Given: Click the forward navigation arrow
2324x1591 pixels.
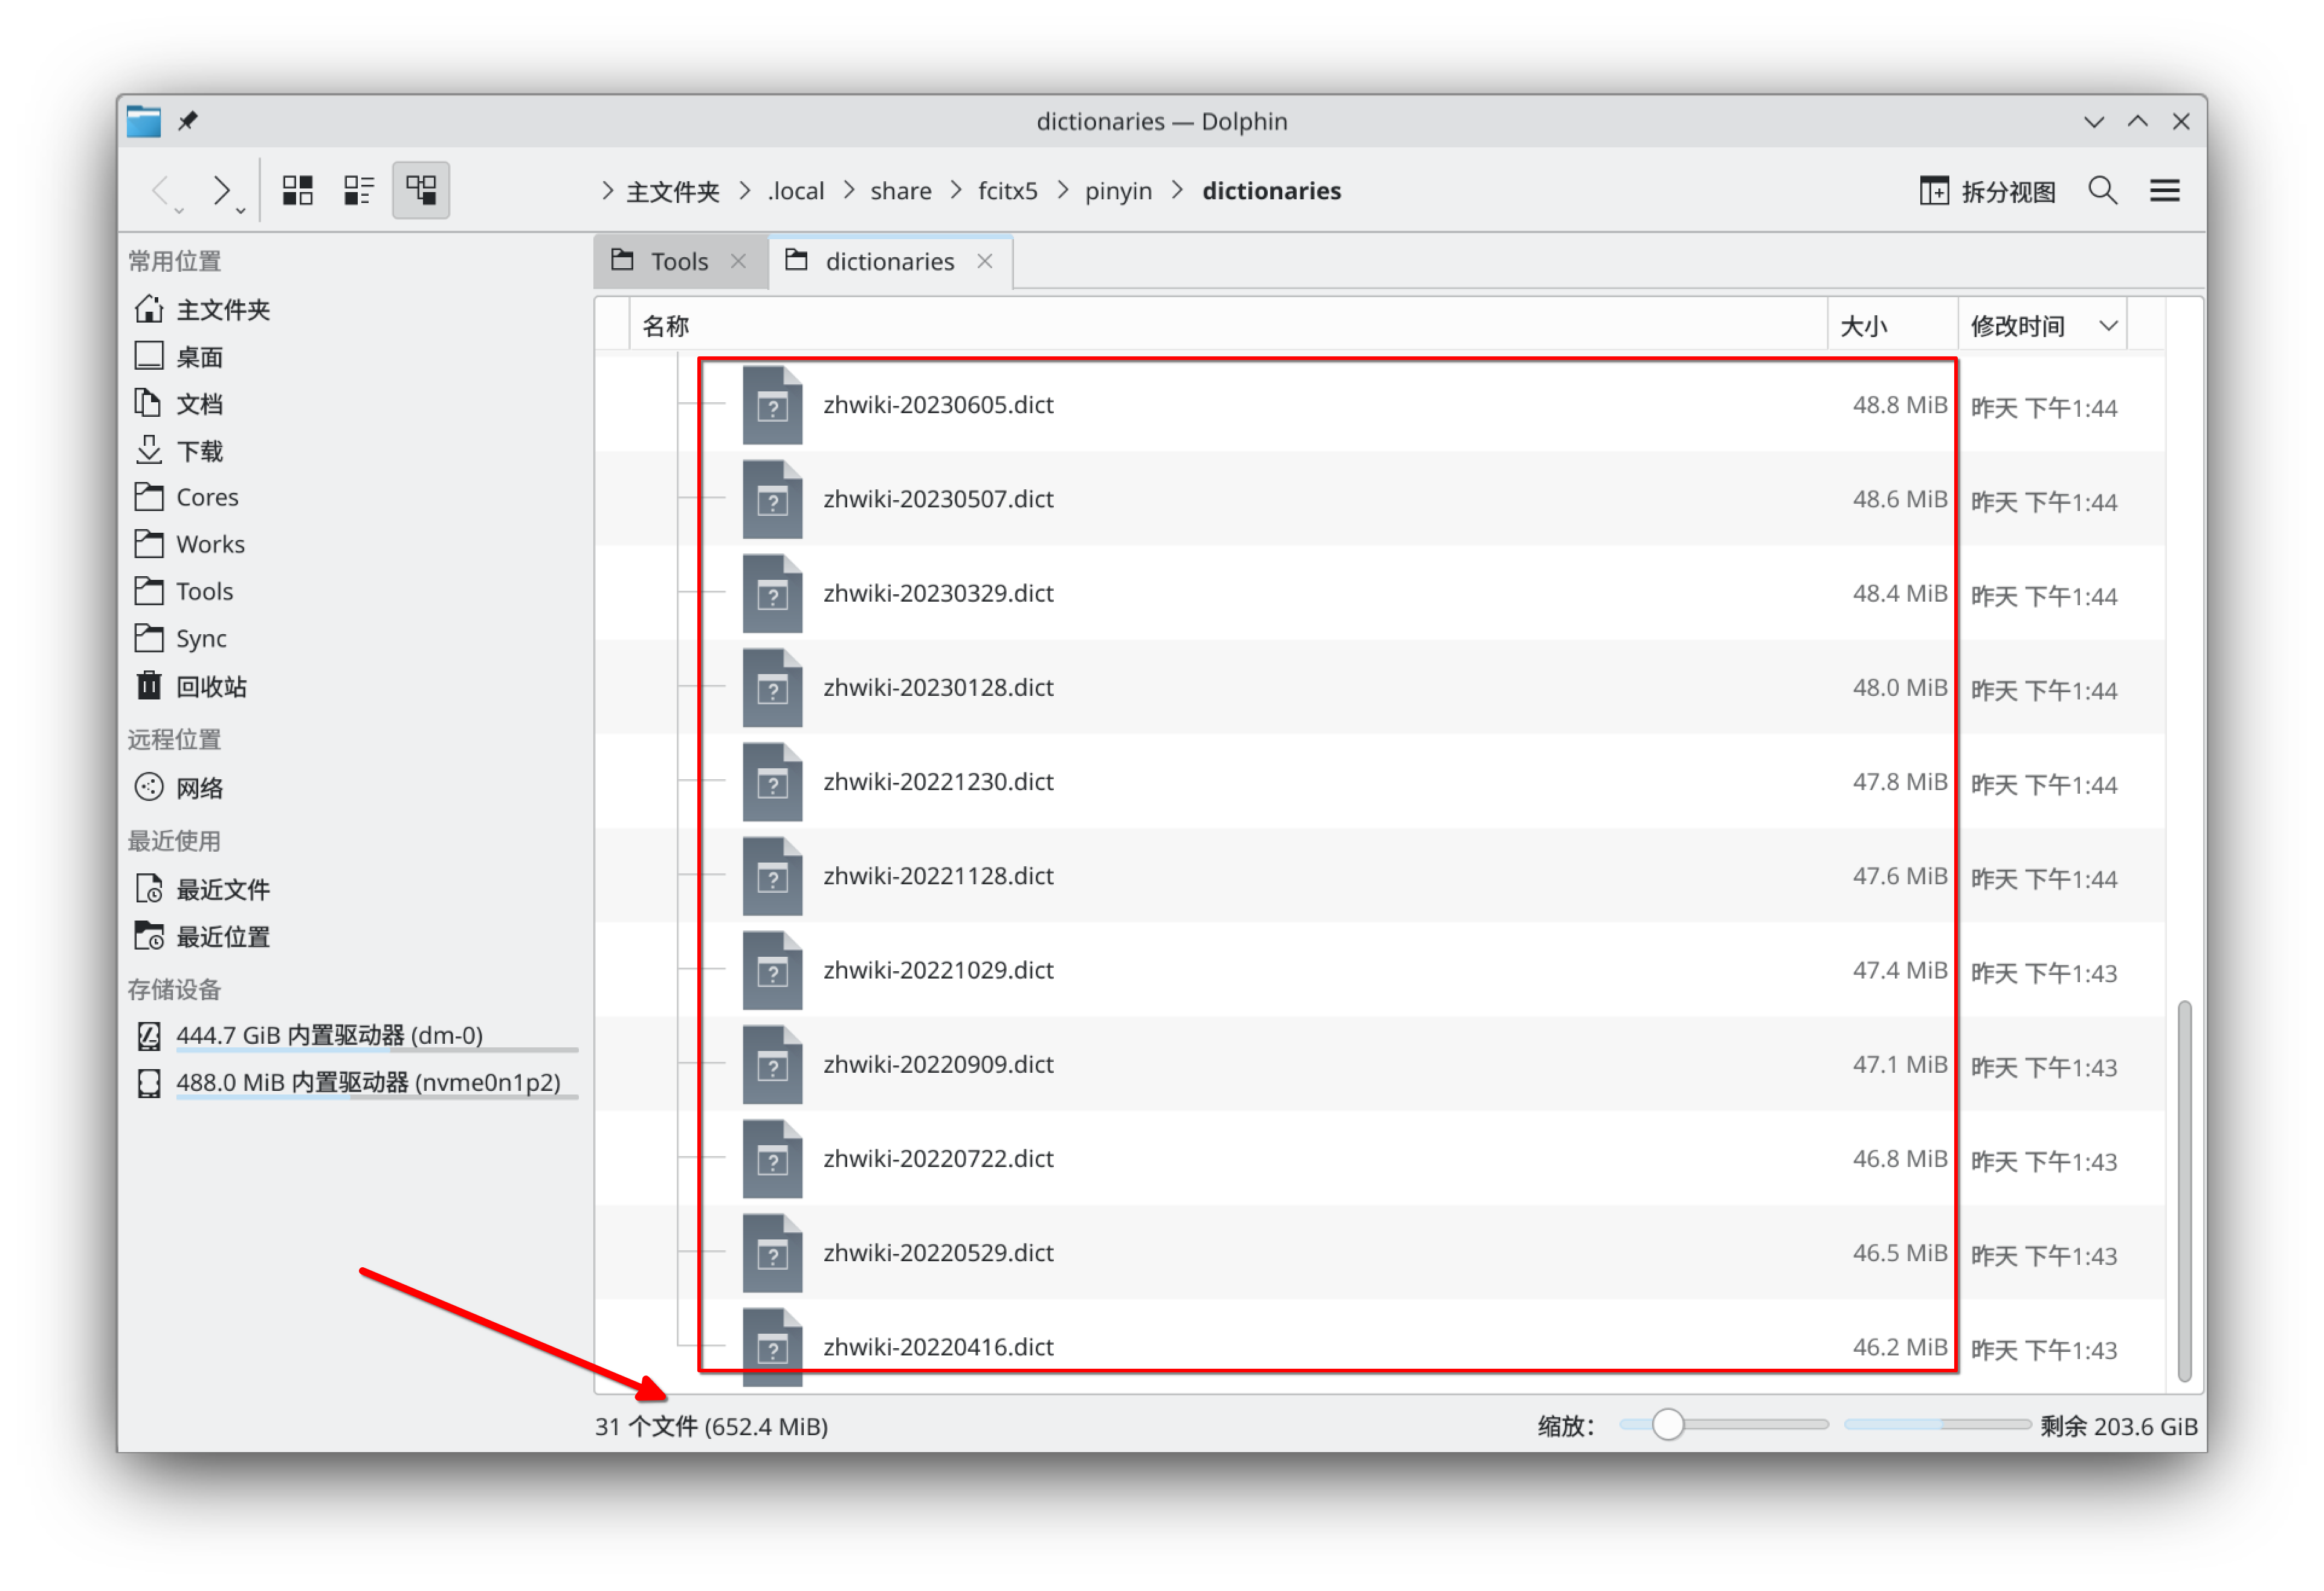Looking at the screenshot, I should point(222,189).
